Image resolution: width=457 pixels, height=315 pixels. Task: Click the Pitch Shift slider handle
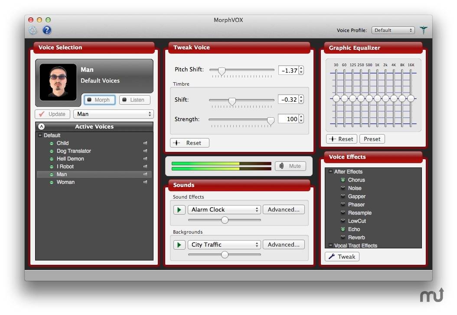(x=222, y=71)
